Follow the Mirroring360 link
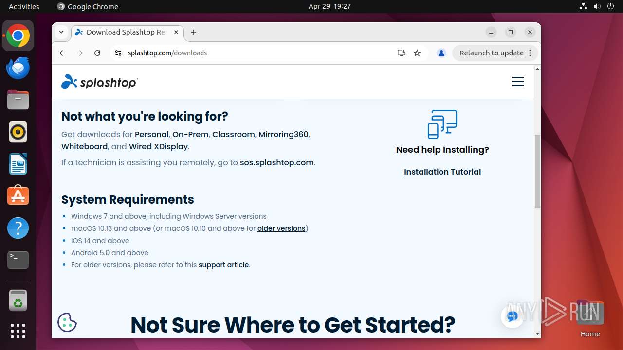This screenshot has height=350, width=623. 283,134
